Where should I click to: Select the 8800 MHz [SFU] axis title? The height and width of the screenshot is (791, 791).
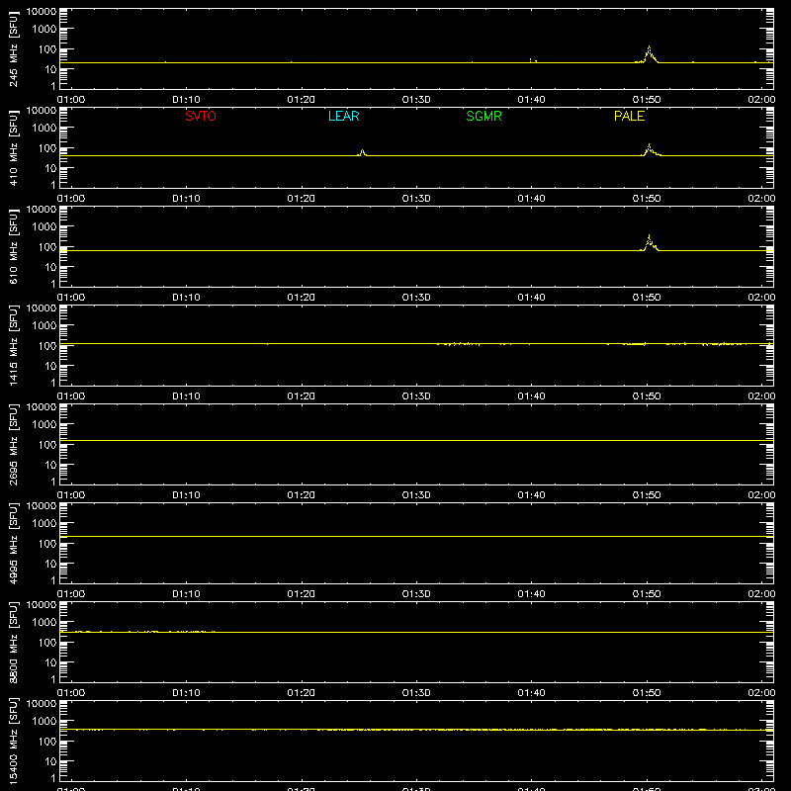pos(14,642)
